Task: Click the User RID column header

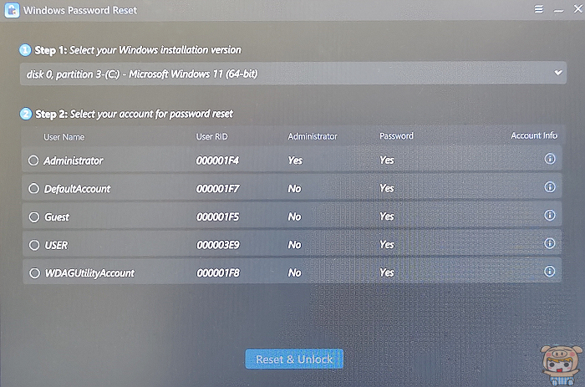Action: click(x=211, y=136)
